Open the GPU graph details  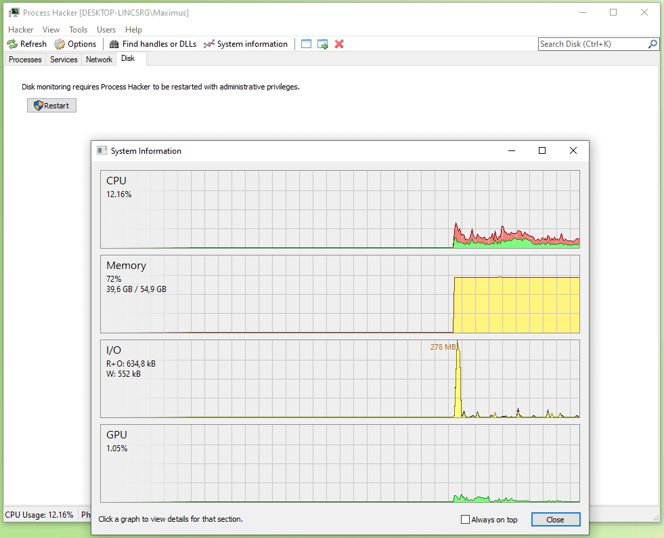(x=340, y=463)
